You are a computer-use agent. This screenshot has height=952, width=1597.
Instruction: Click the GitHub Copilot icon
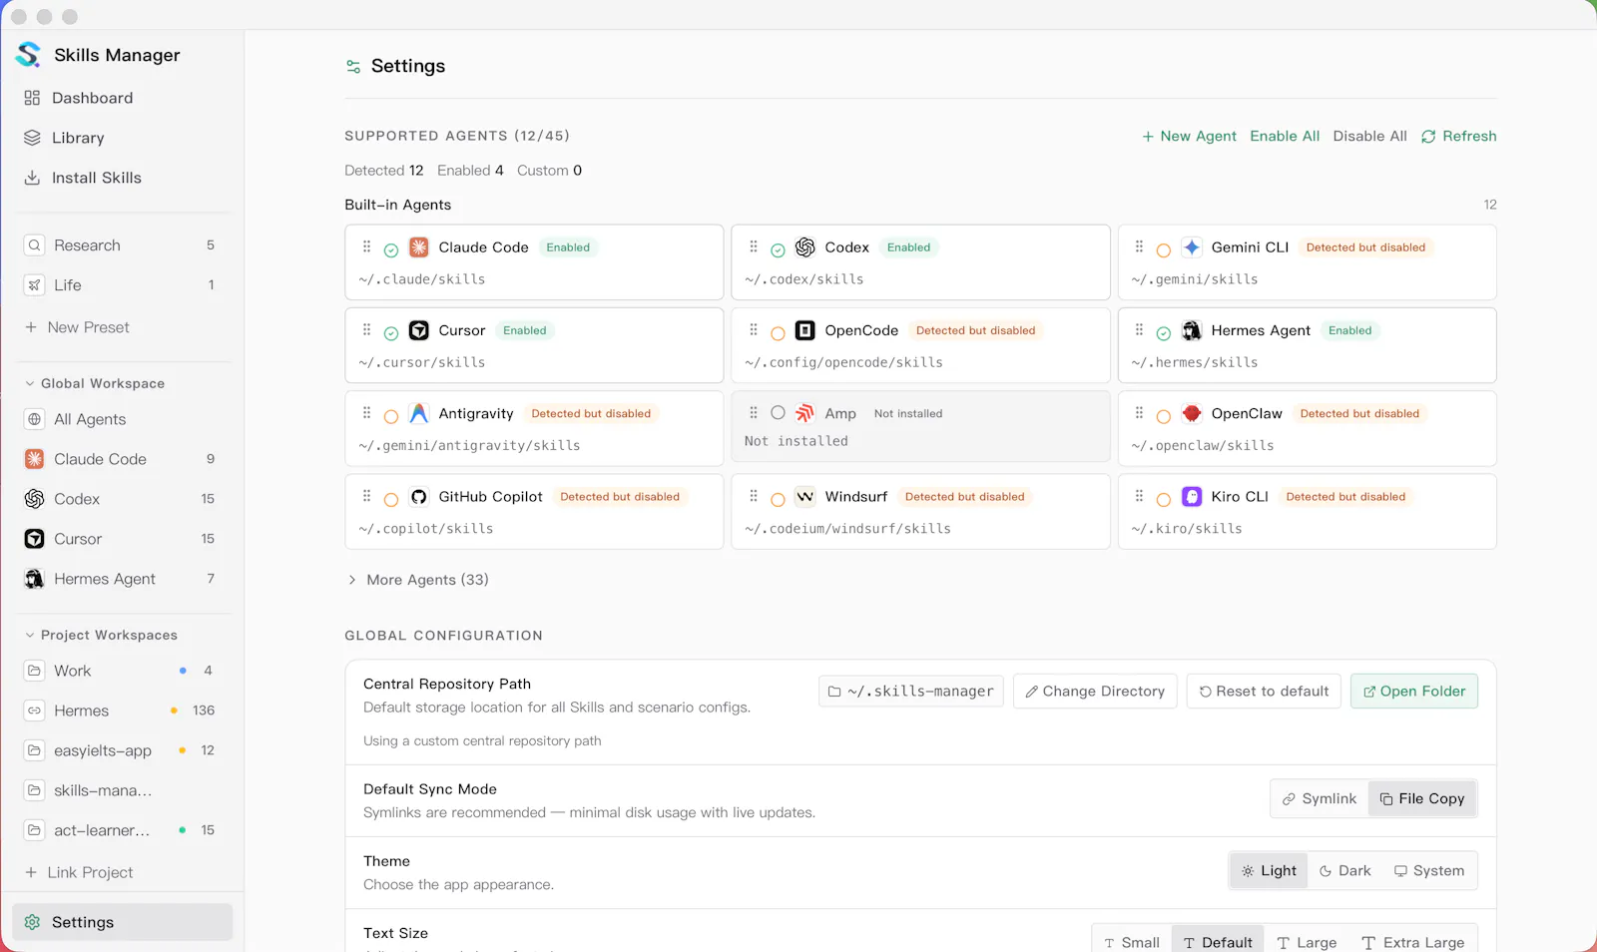[419, 496]
